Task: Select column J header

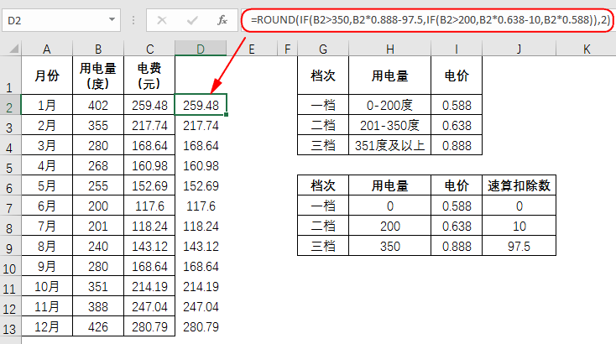Action: (x=519, y=50)
